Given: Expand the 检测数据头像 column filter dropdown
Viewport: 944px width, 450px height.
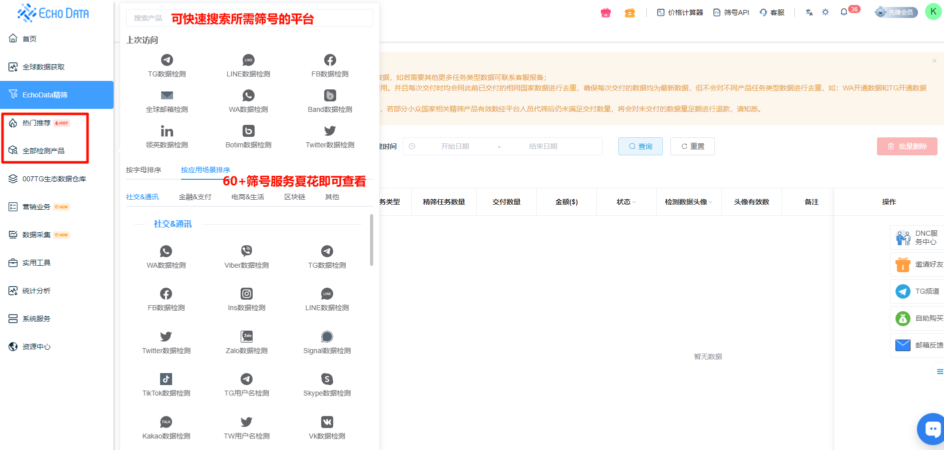Looking at the screenshot, I should tap(710, 202).
